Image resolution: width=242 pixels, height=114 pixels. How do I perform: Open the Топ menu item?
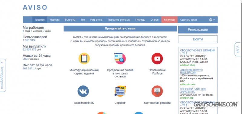tap(83, 20)
